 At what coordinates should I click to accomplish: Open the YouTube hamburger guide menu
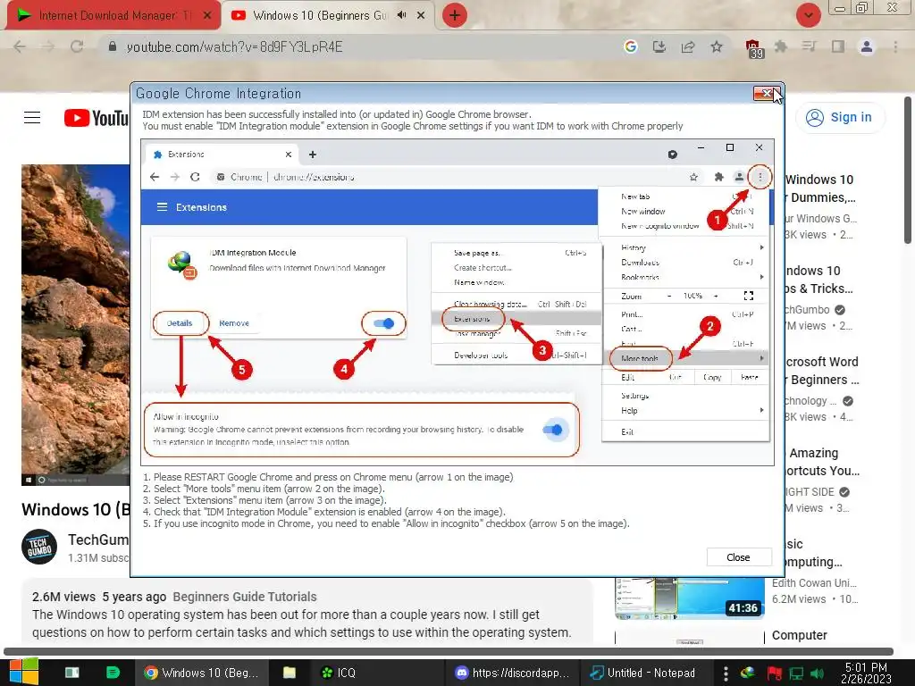click(32, 118)
